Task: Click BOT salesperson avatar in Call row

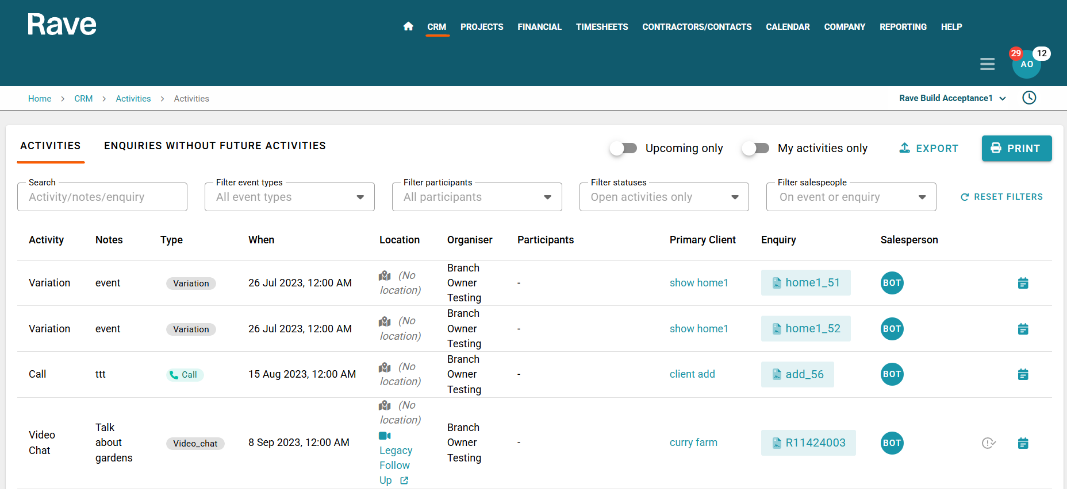Action: coord(892,374)
